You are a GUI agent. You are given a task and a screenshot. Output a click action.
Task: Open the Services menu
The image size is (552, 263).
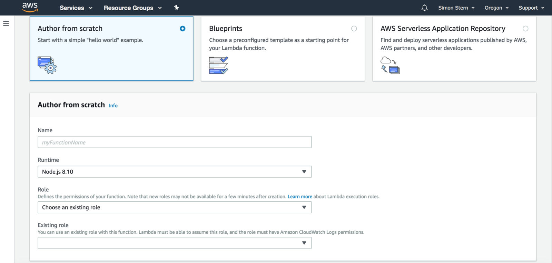(76, 8)
